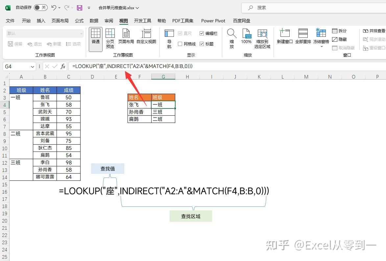Switch to the Power Pivot tab
Screen dimensions: 386x261
213,21
